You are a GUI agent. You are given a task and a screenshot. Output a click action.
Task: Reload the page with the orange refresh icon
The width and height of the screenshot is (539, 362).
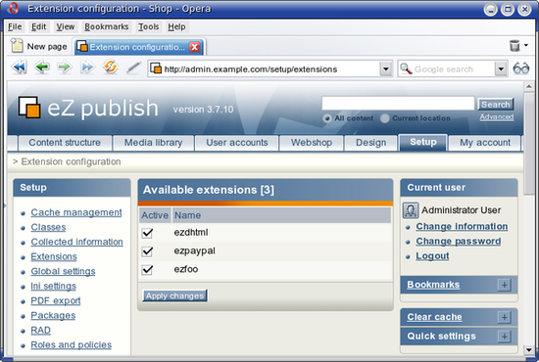110,67
